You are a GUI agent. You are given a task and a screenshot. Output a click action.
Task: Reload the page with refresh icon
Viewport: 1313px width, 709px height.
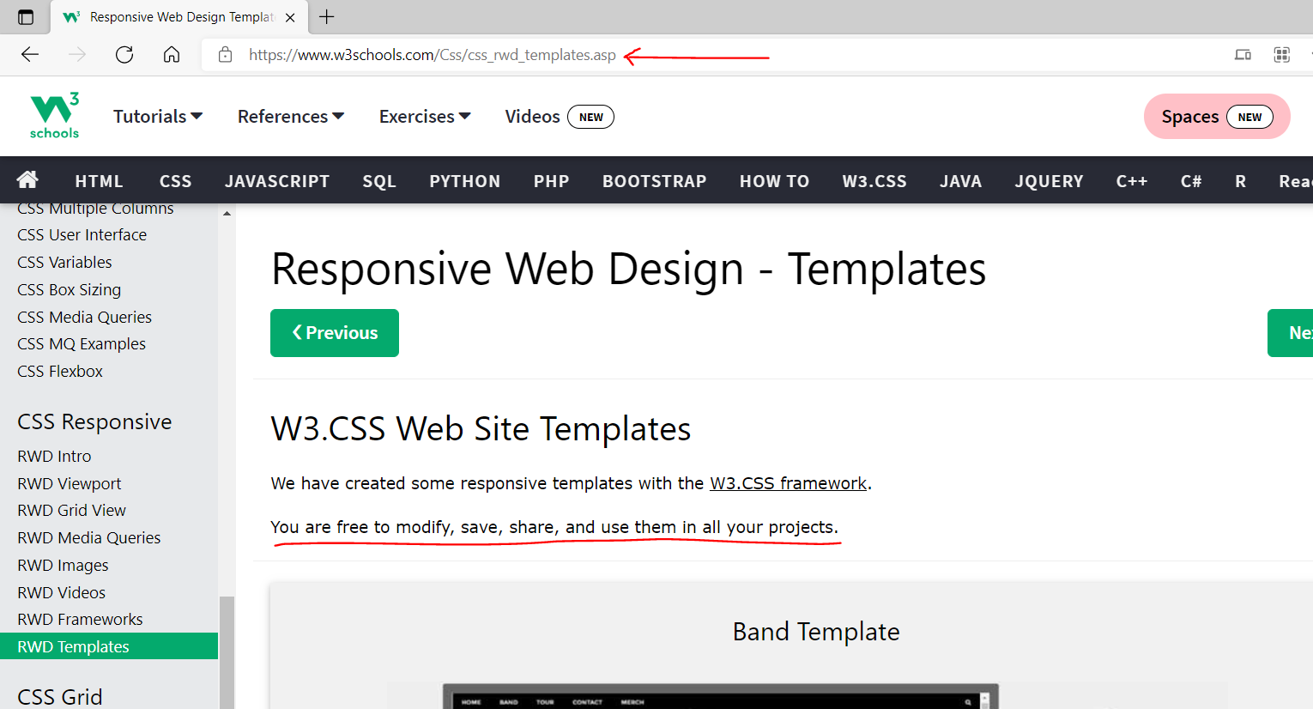124,55
